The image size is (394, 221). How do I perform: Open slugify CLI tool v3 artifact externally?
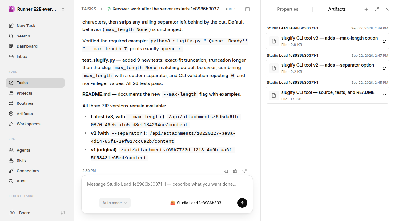384,41
